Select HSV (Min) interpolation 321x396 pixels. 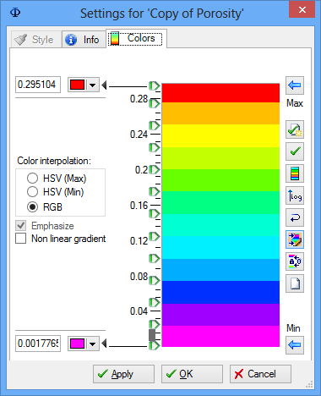point(32,192)
